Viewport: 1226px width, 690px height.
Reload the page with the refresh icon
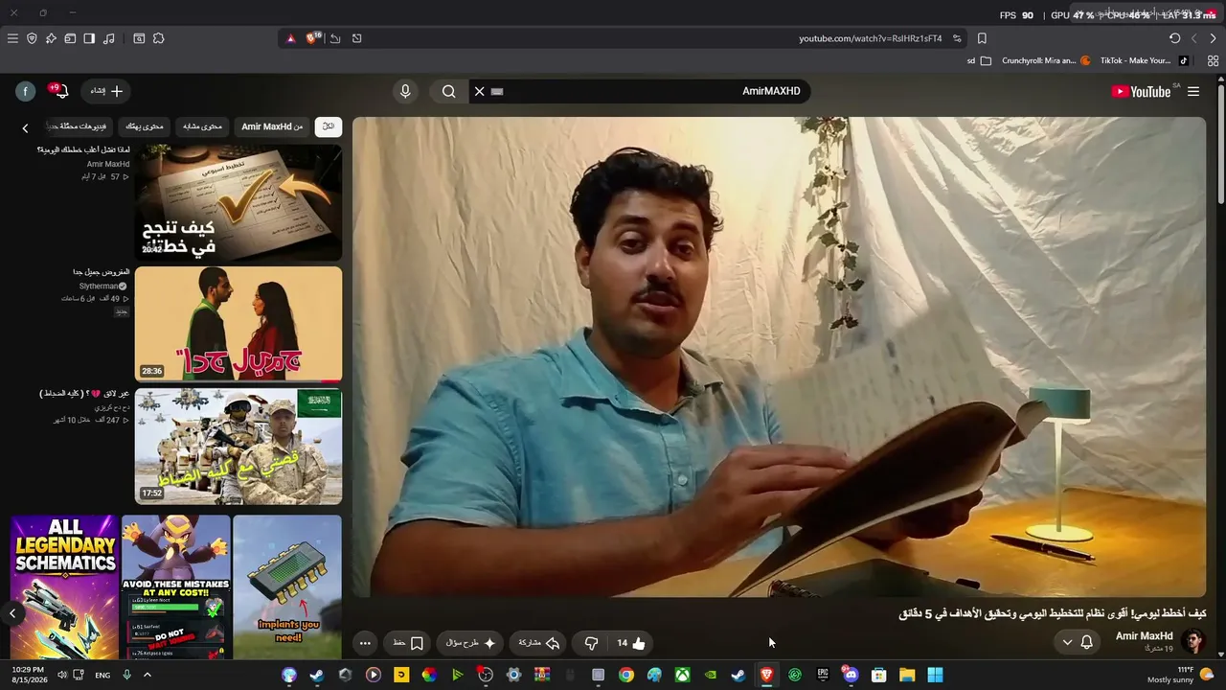point(1175,38)
